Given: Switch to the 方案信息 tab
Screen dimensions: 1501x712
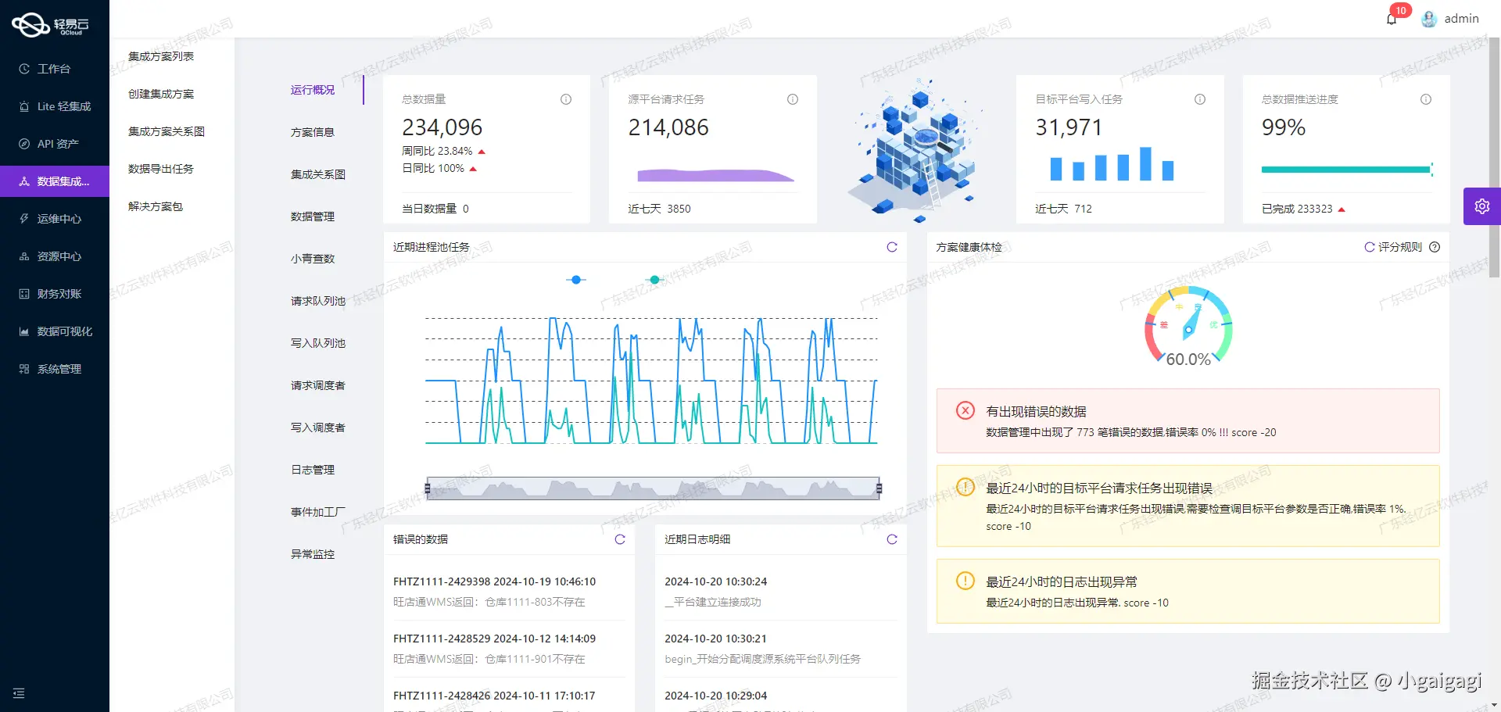Looking at the screenshot, I should point(312,131).
